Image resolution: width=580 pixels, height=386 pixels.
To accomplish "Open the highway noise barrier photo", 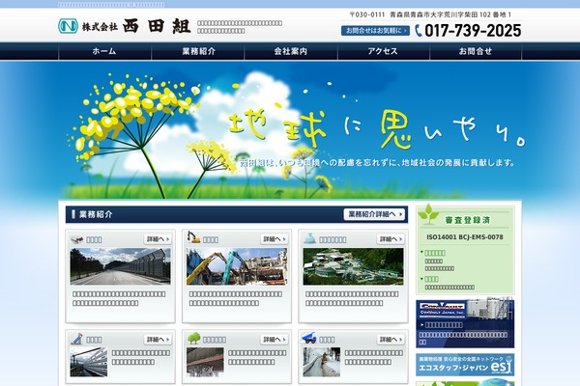I will [120, 266].
